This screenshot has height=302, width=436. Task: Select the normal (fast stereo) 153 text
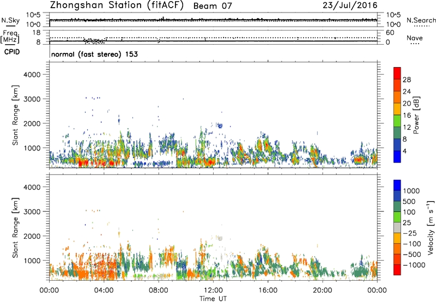[x=94, y=54]
